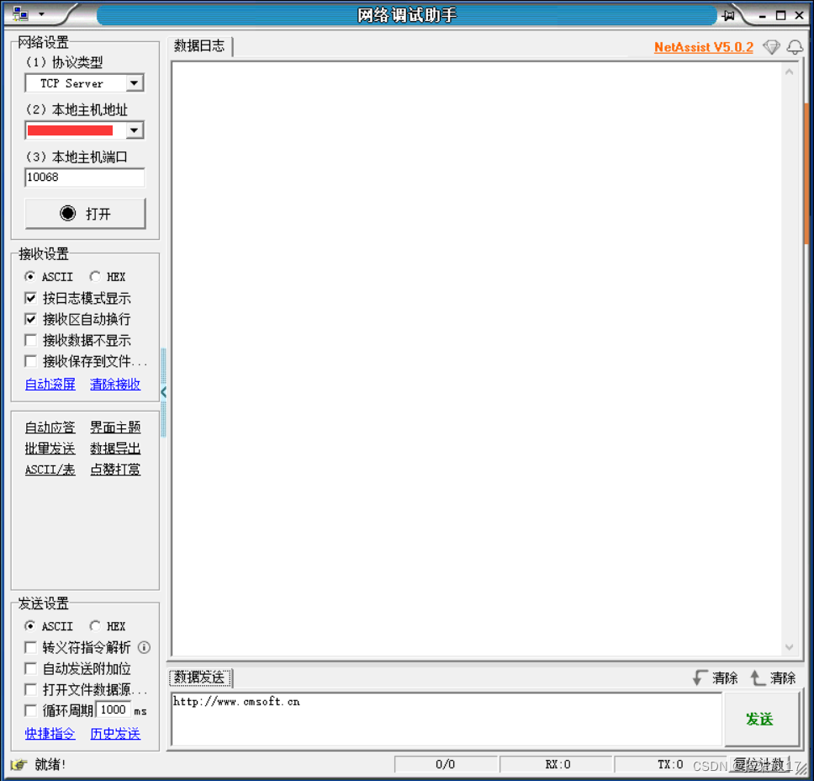This screenshot has width=814, height=781.
Task: Click the NetAssist V5.0.2 link
Action: tap(703, 47)
